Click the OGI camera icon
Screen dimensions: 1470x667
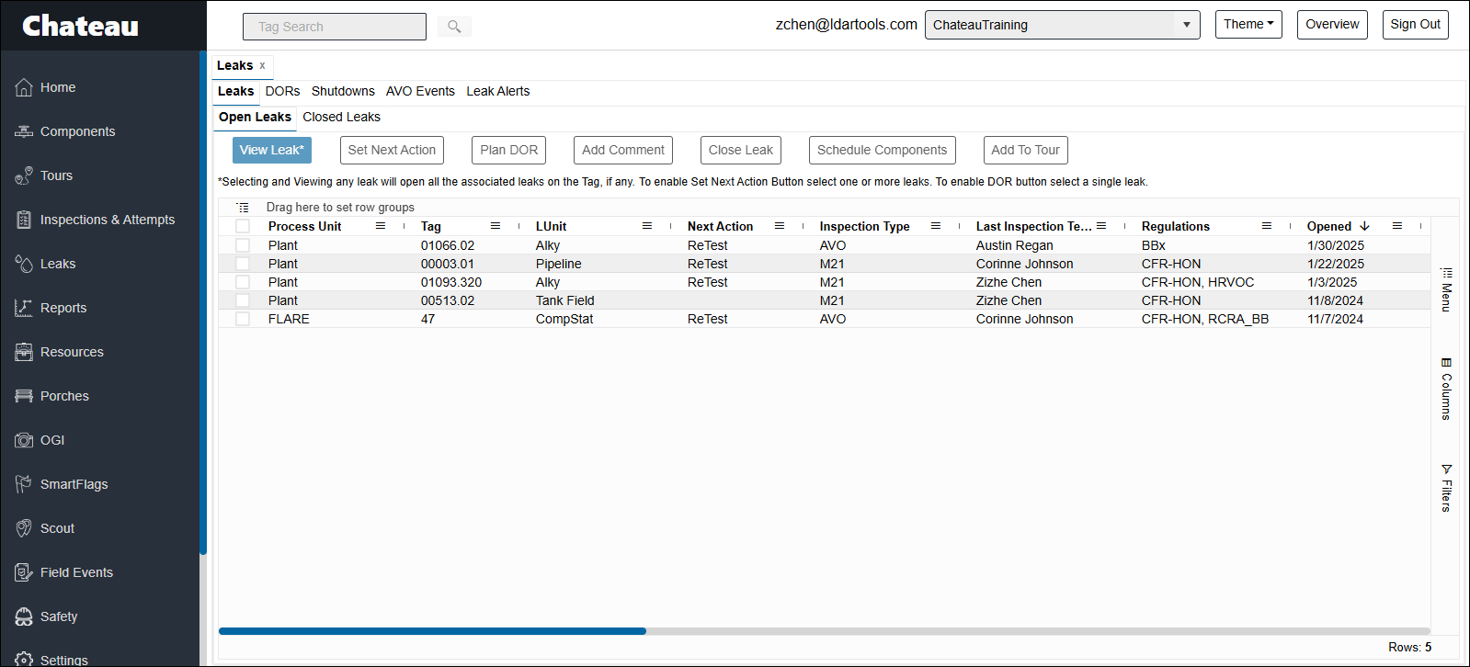24,440
